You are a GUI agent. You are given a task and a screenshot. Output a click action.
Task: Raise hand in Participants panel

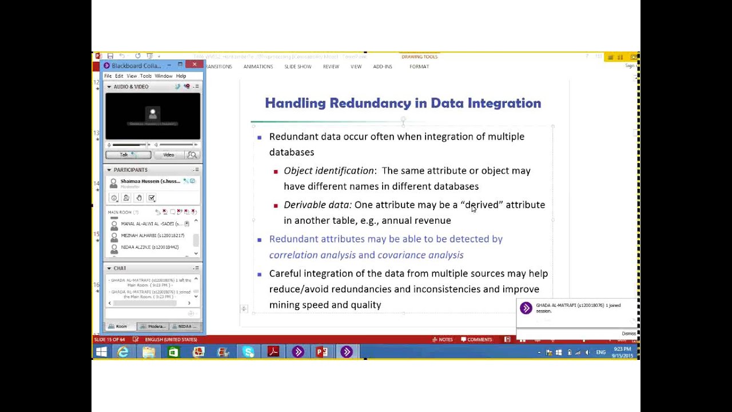coord(139,198)
